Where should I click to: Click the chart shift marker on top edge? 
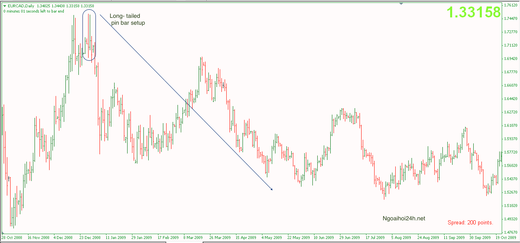pos(401,4)
